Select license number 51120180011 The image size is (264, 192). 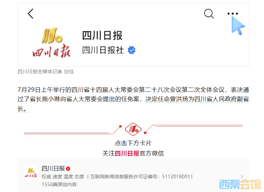tap(177, 177)
